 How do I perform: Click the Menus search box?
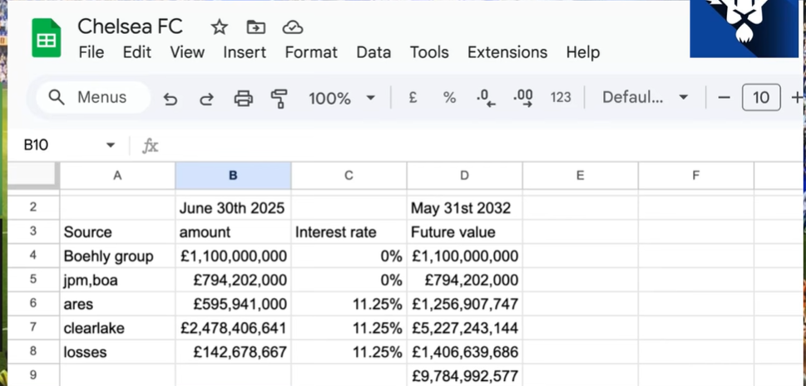point(93,97)
